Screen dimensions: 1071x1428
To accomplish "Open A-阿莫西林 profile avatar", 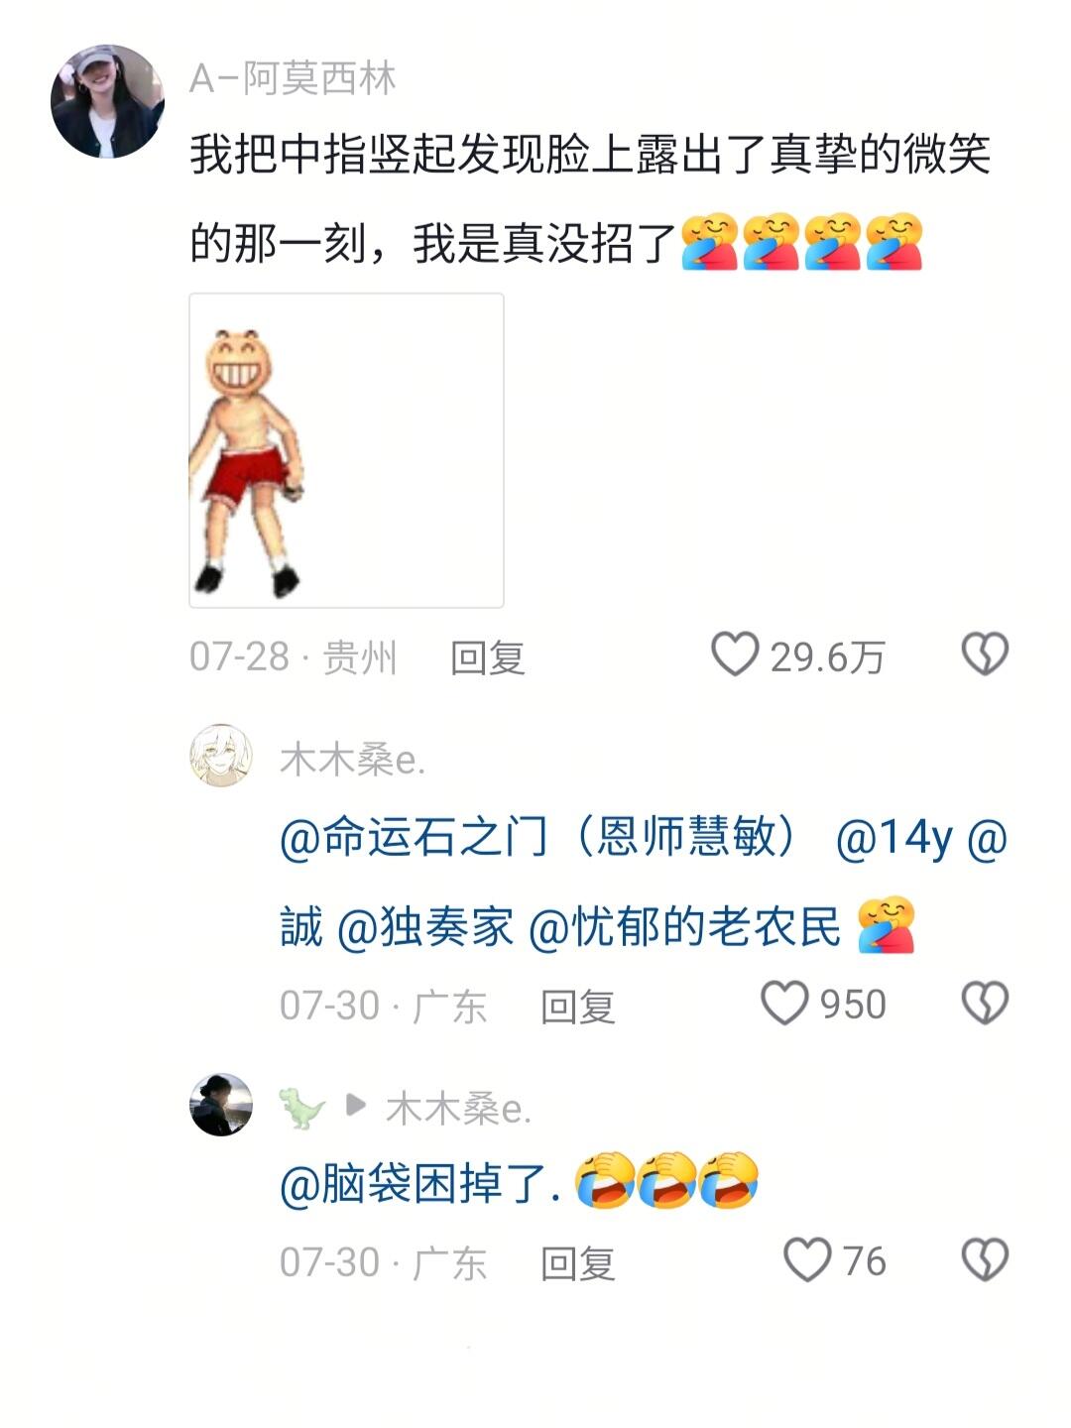I will pos(107,101).
